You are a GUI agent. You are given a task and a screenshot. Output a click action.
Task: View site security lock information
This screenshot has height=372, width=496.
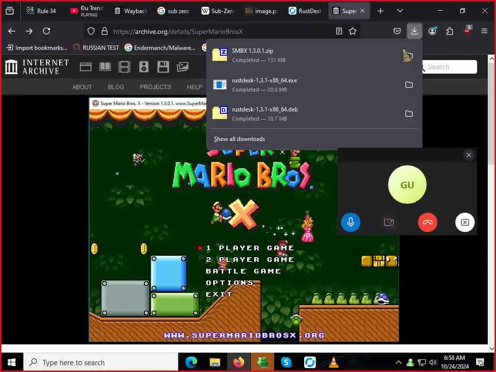tap(105, 31)
